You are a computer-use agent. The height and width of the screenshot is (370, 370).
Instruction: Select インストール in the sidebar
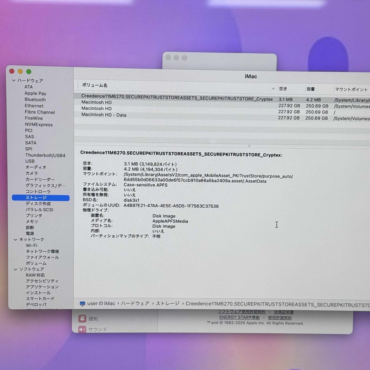point(38,293)
